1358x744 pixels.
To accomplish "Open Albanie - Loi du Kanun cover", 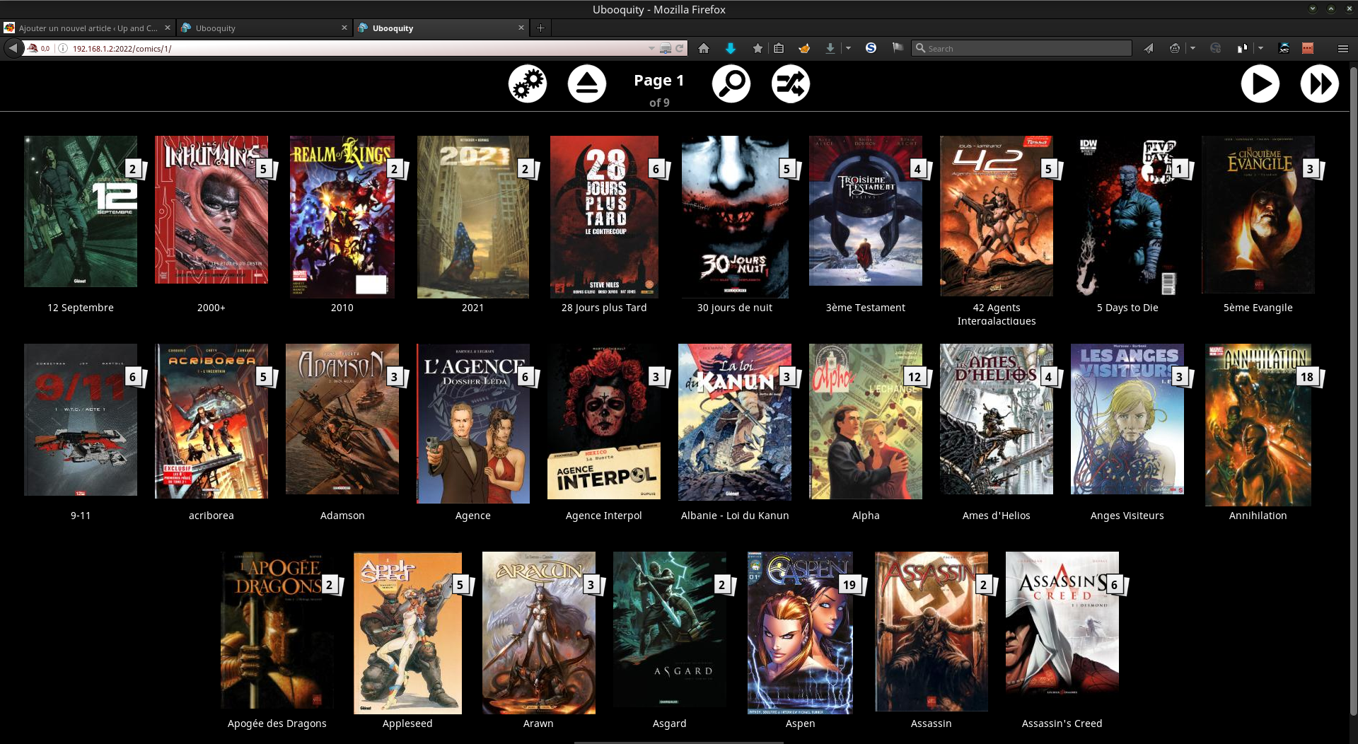I will (x=735, y=422).
